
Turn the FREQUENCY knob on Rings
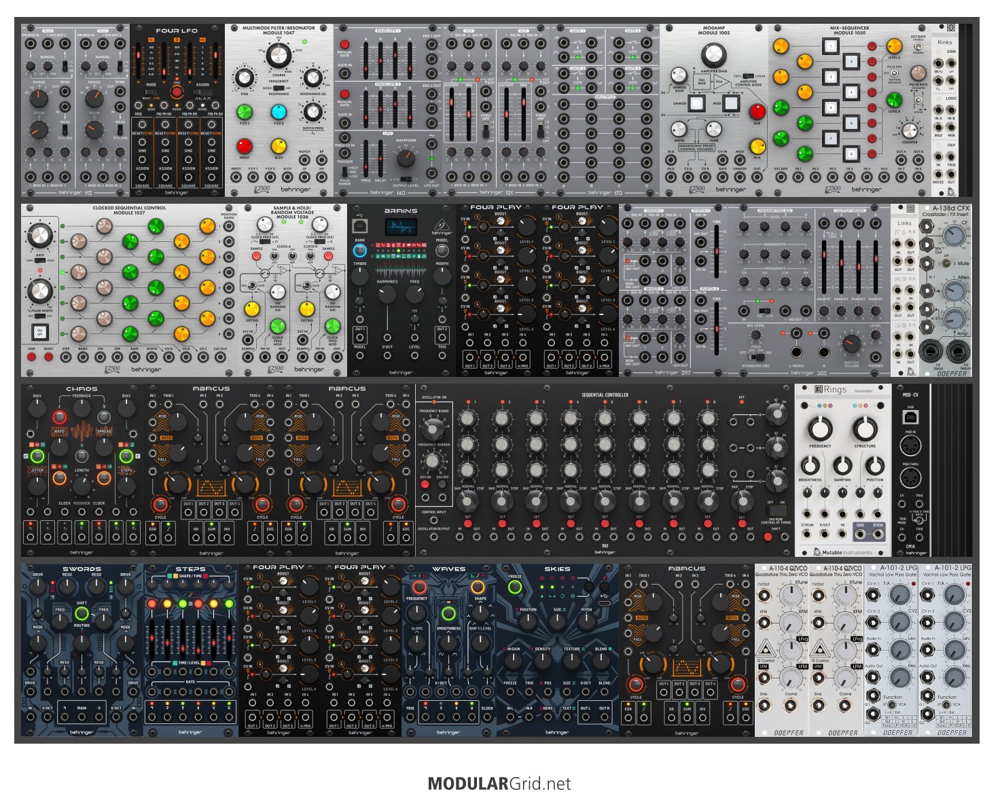coord(820,429)
